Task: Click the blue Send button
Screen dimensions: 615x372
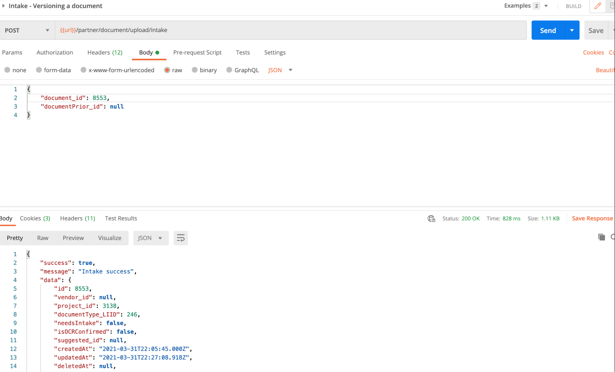Action: [x=548, y=31]
